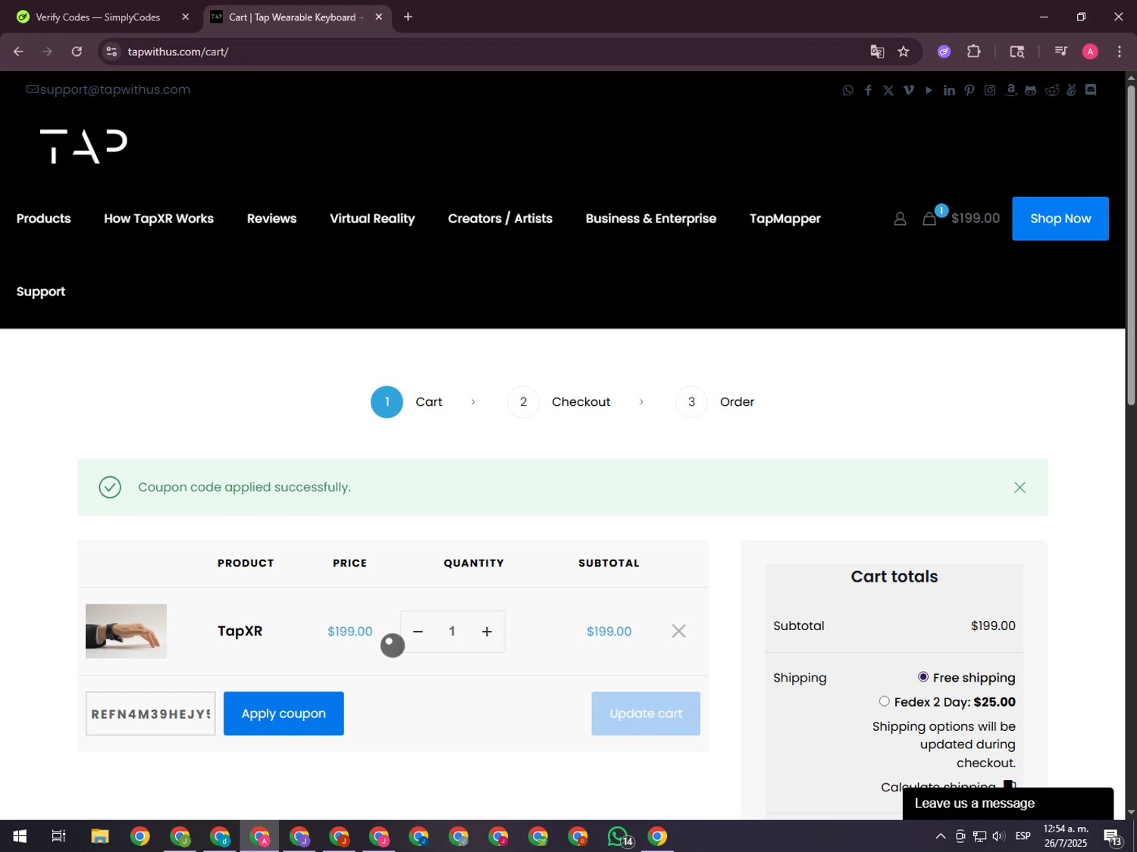Switch to Verify Codes — SimplyCodes tab
Image resolution: width=1137 pixels, height=852 pixels.
(97, 17)
